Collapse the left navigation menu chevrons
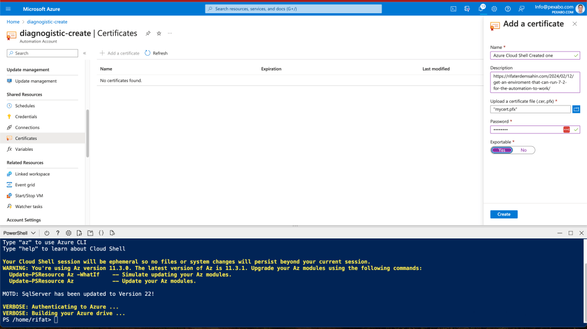Image resolution: width=587 pixels, height=329 pixels. [x=84, y=53]
